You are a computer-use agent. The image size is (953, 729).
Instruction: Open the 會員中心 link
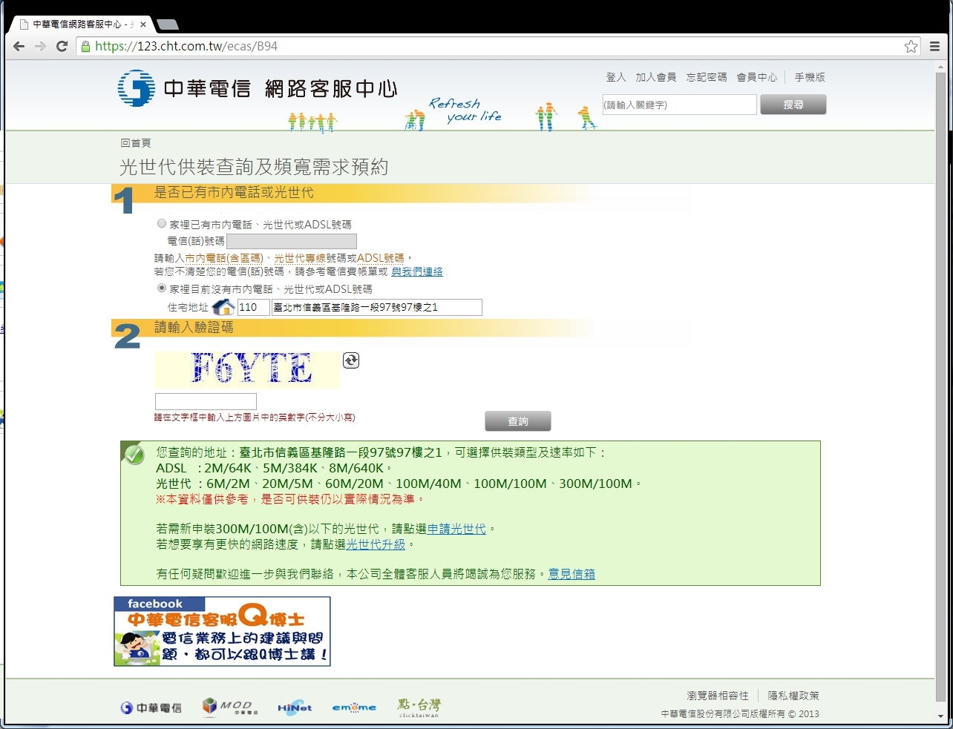[757, 77]
